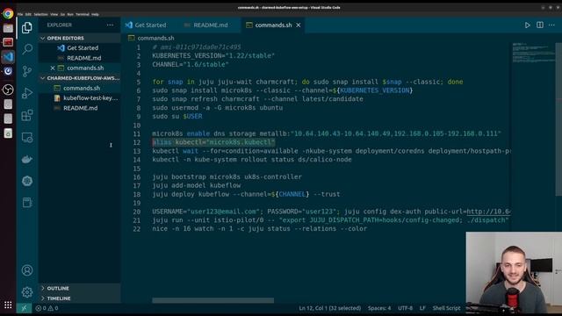
Task: Open the Explorer view in activity bar
Action: pyautogui.click(x=27, y=27)
